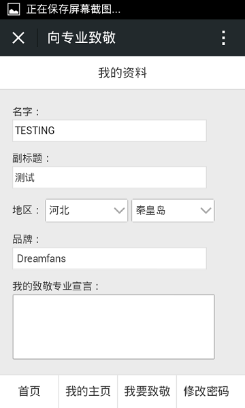The height and width of the screenshot is (408, 245).
Task: Tap the screenshot notification image icon
Action: click(x=14, y=10)
